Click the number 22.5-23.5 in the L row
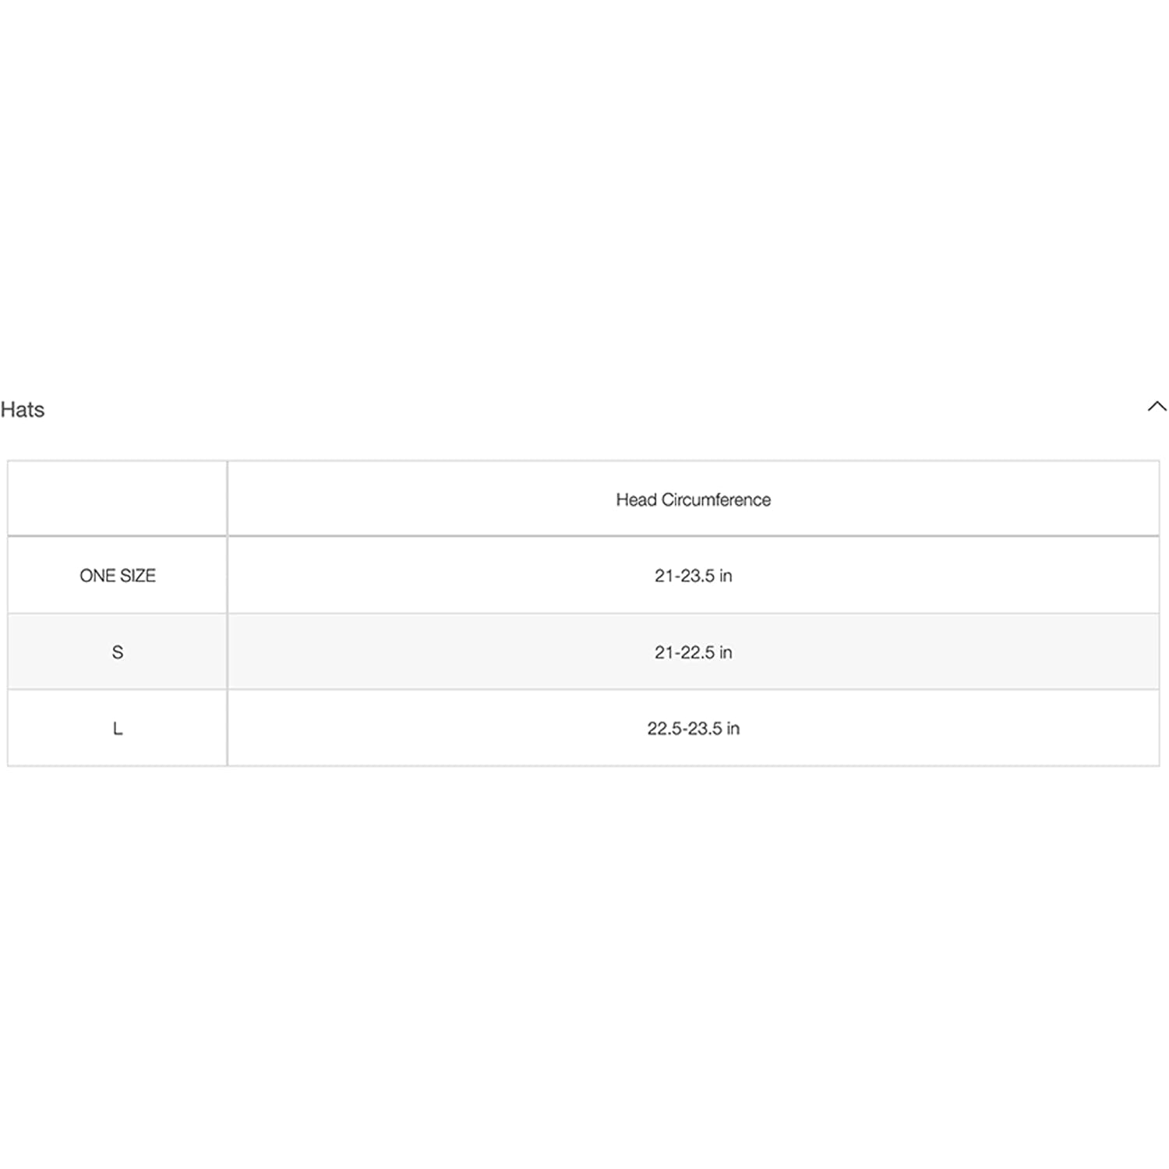This screenshot has height=1169, width=1169. pos(683,729)
